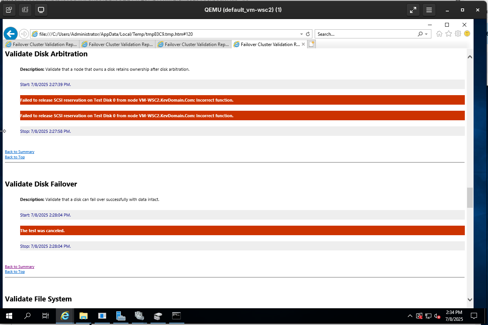Click the tray clock showing 2:34 PM
This screenshot has width=488, height=325.
click(454, 316)
